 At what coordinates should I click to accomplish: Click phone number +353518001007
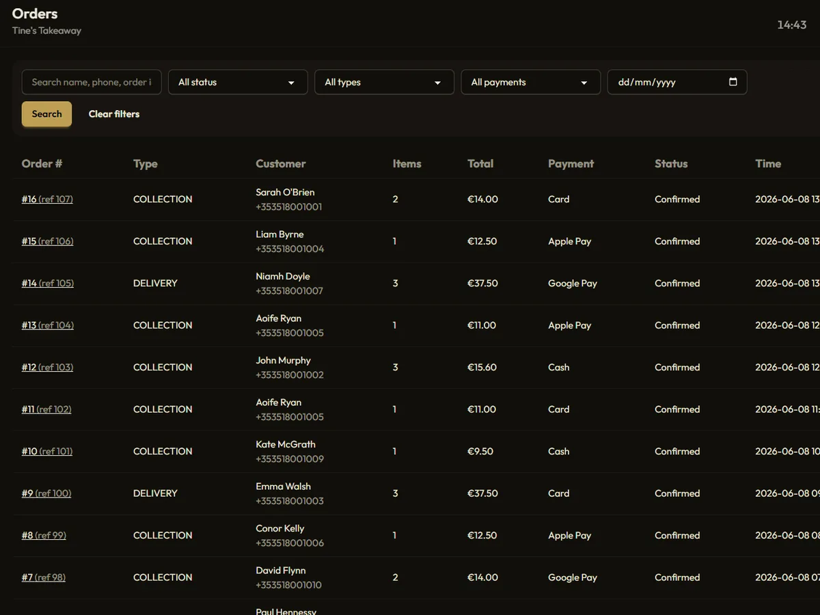coord(289,291)
